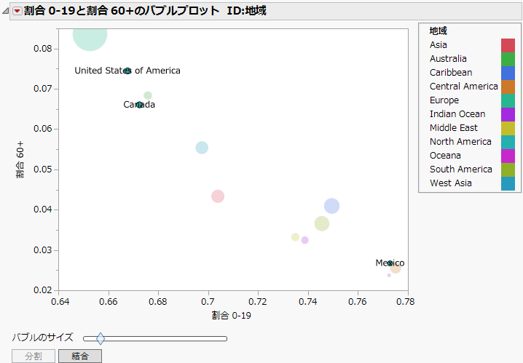Click the large Europe bubble at top
523x363 pixels.
(90, 34)
